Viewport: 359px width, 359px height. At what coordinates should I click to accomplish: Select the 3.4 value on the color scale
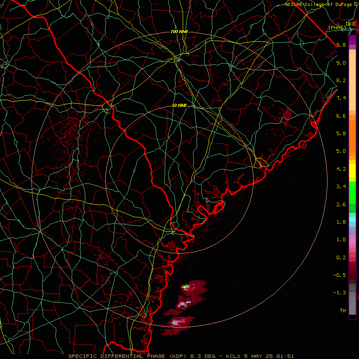click(x=341, y=187)
